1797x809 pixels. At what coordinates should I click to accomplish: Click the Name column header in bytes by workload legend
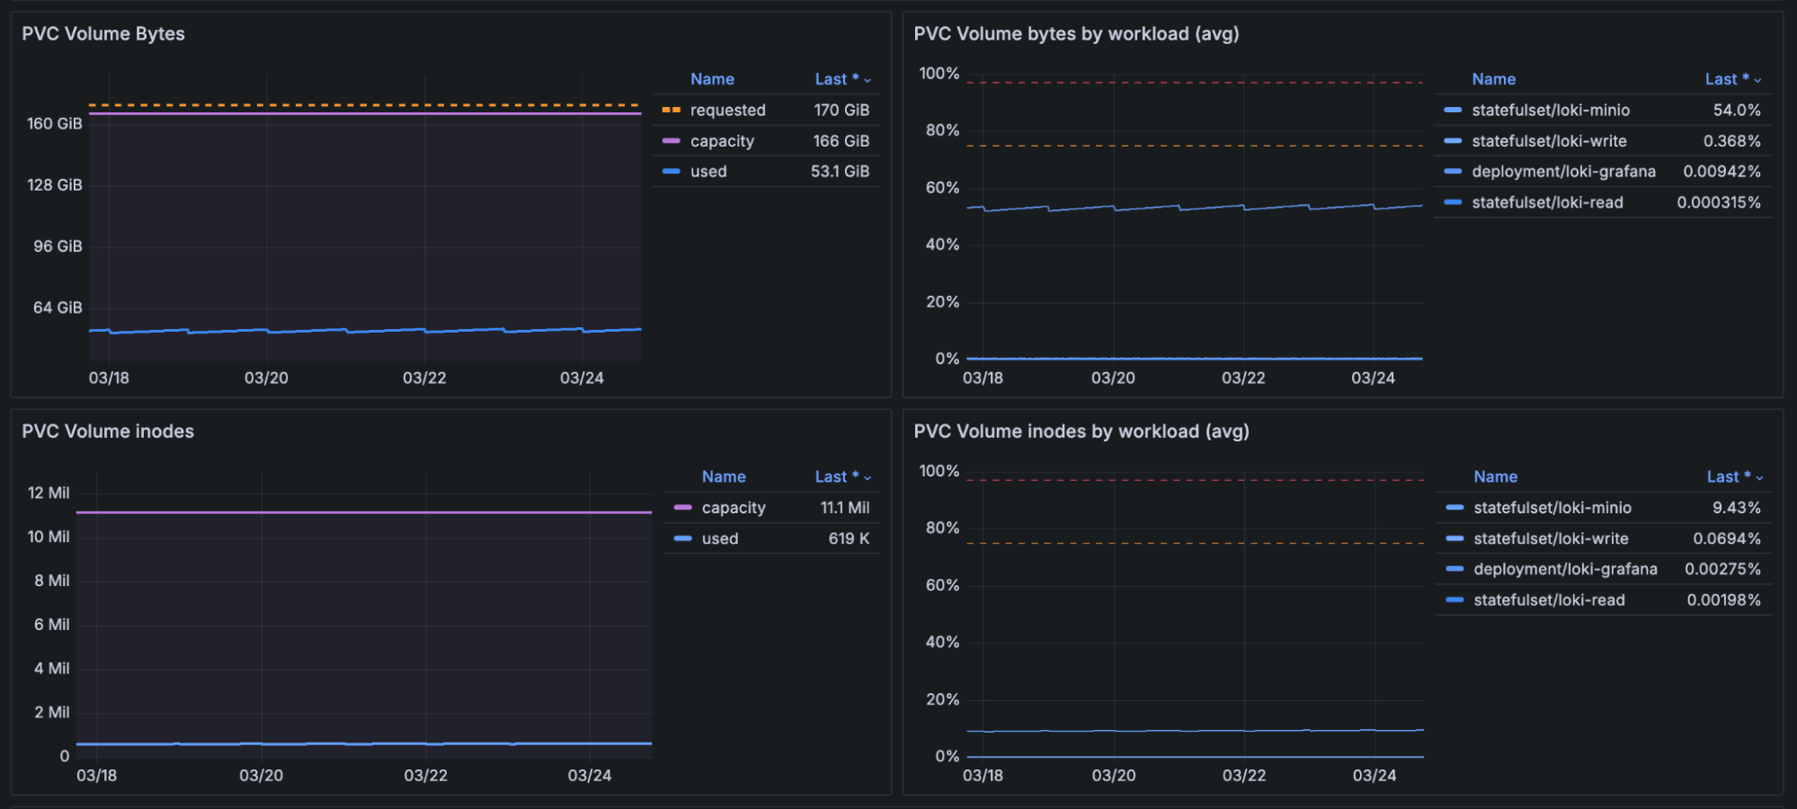[1493, 79]
